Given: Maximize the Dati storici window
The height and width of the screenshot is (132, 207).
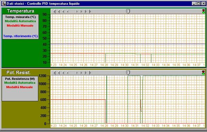Looking at the screenshot, I should (198, 3).
